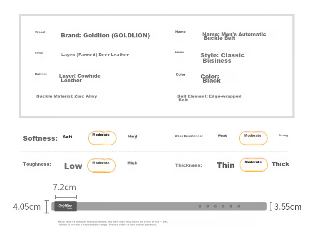Click the 'Toughness:' label
This screenshot has height=240, width=312.
(x=37, y=164)
